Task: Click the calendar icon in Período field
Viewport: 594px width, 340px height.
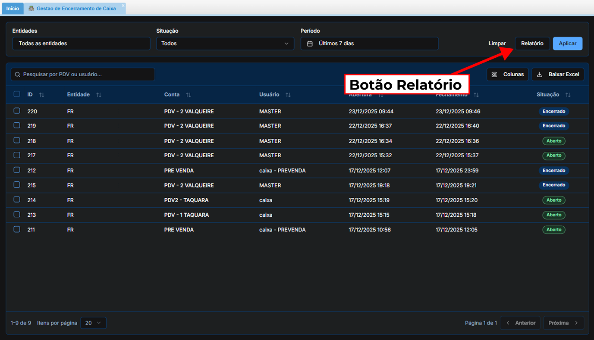Action: point(310,44)
